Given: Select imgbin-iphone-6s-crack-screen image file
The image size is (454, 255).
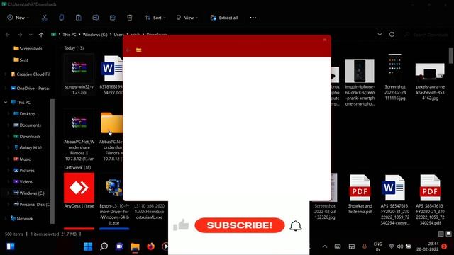Looking at the screenshot, I should [x=360, y=81].
